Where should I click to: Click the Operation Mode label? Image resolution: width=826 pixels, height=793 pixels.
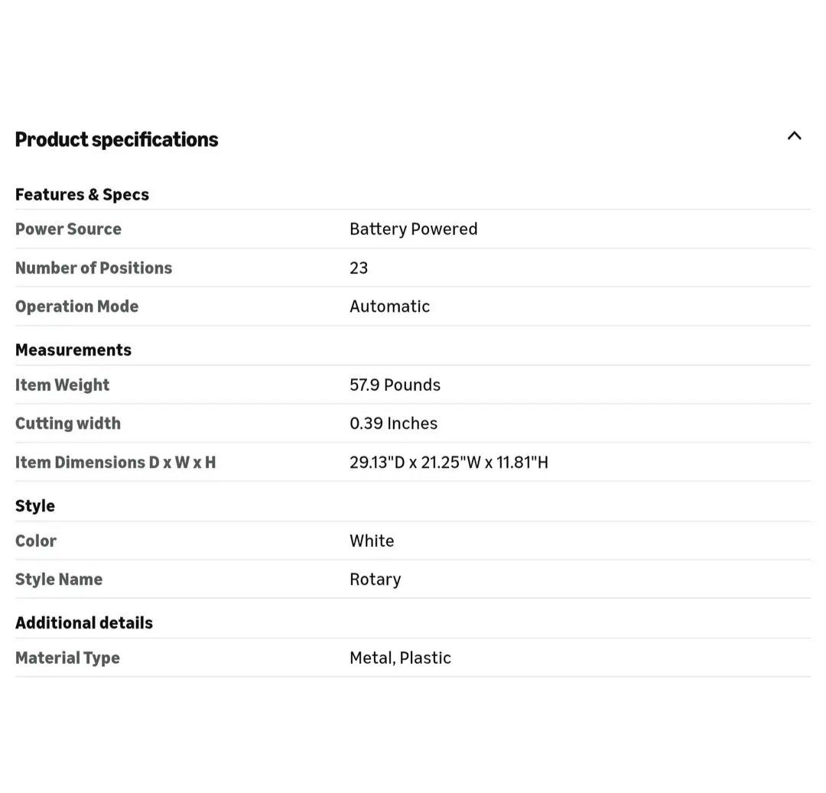pyautogui.click(x=76, y=306)
